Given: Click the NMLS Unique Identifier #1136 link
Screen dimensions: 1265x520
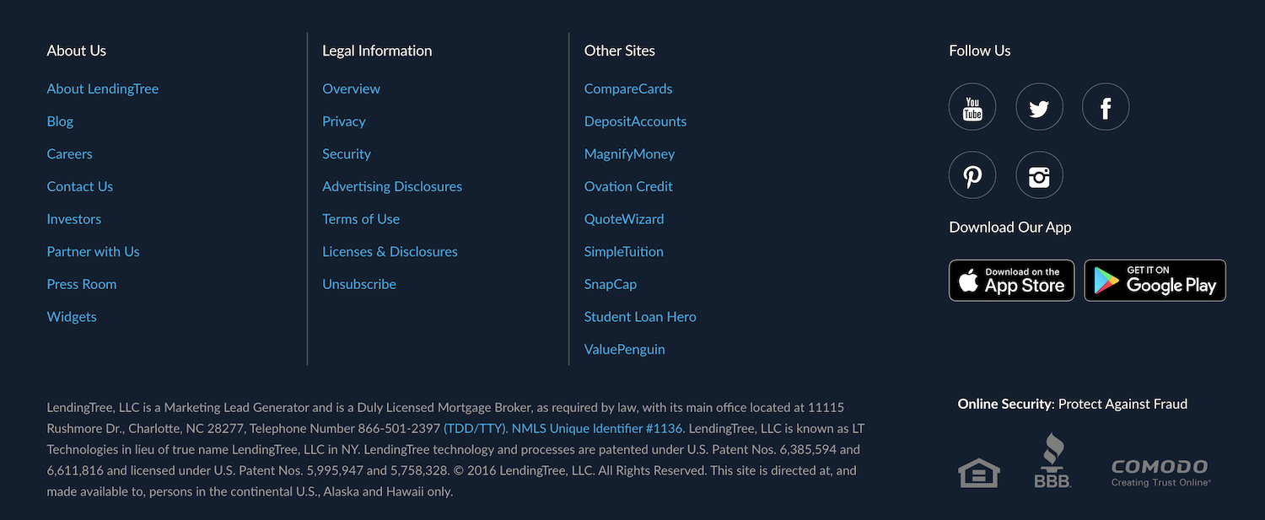Looking at the screenshot, I should pos(597,427).
